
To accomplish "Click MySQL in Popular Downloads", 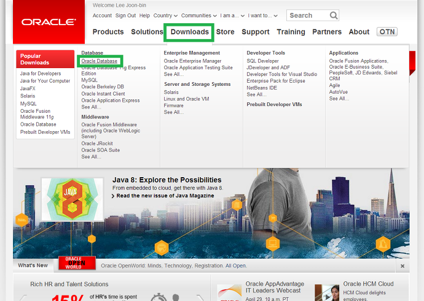I will 28,104.
